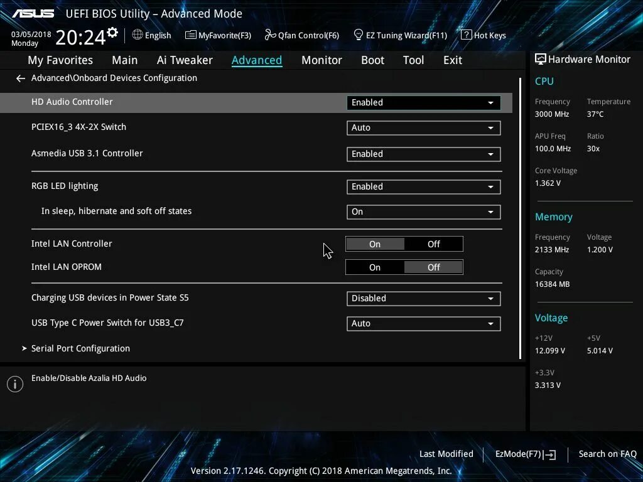
Task: Click the ASUS logo
Action: tap(33, 14)
